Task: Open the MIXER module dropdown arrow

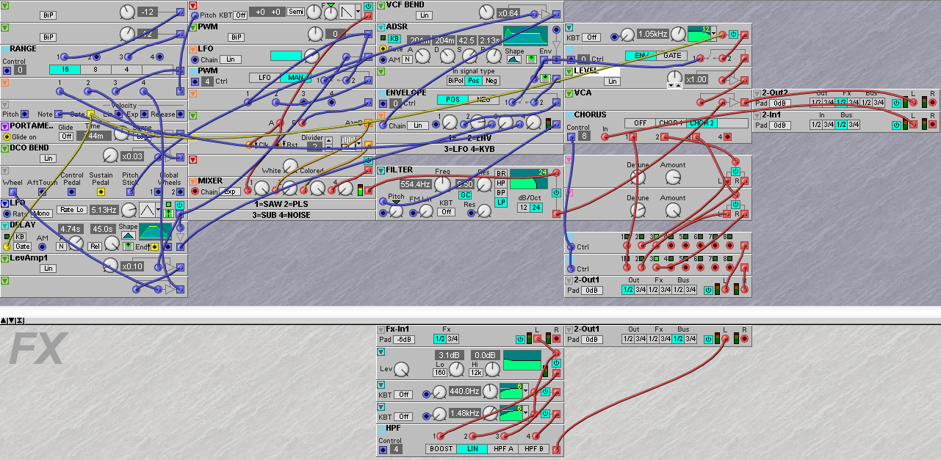Action: (192, 181)
